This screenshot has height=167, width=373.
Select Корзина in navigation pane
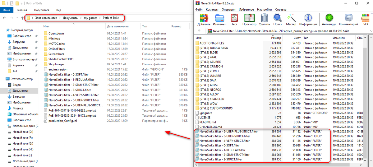click(x=18, y=65)
